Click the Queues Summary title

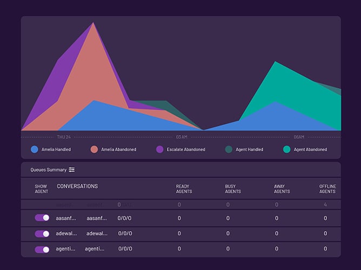coord(49,170)
